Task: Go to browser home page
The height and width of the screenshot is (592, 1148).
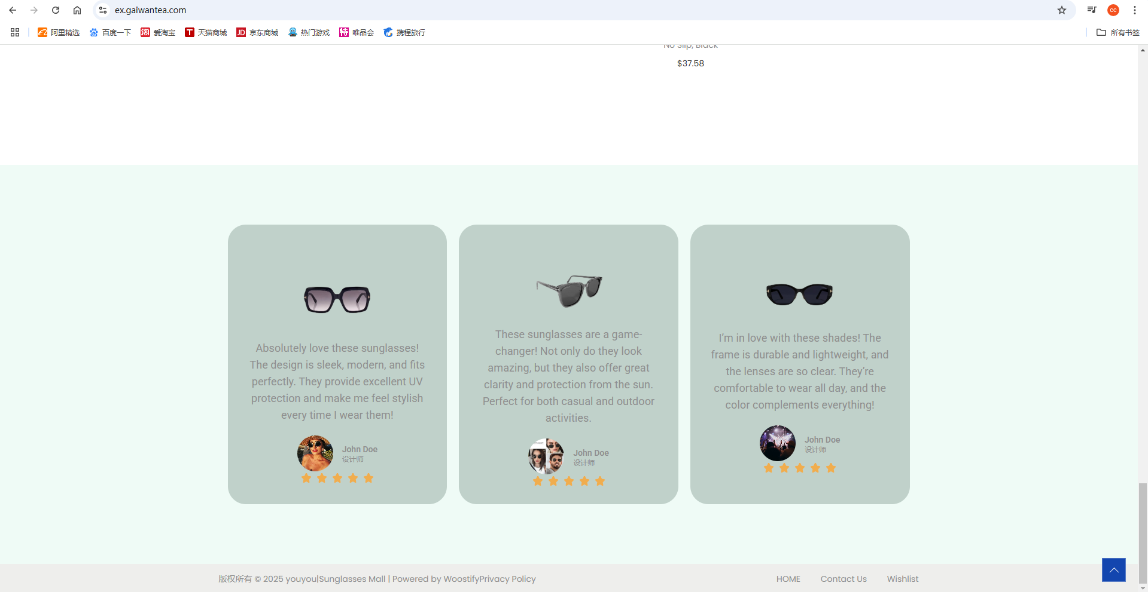Action: (77, 10)
